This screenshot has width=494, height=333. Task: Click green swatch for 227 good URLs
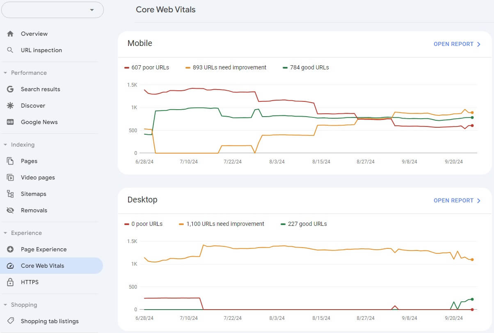pos(283,224)
